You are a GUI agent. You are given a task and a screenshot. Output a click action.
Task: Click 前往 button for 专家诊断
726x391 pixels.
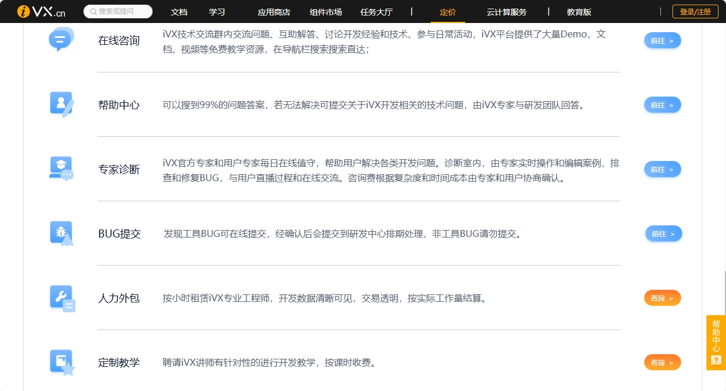pyautogui.click(x=663, y=169)
